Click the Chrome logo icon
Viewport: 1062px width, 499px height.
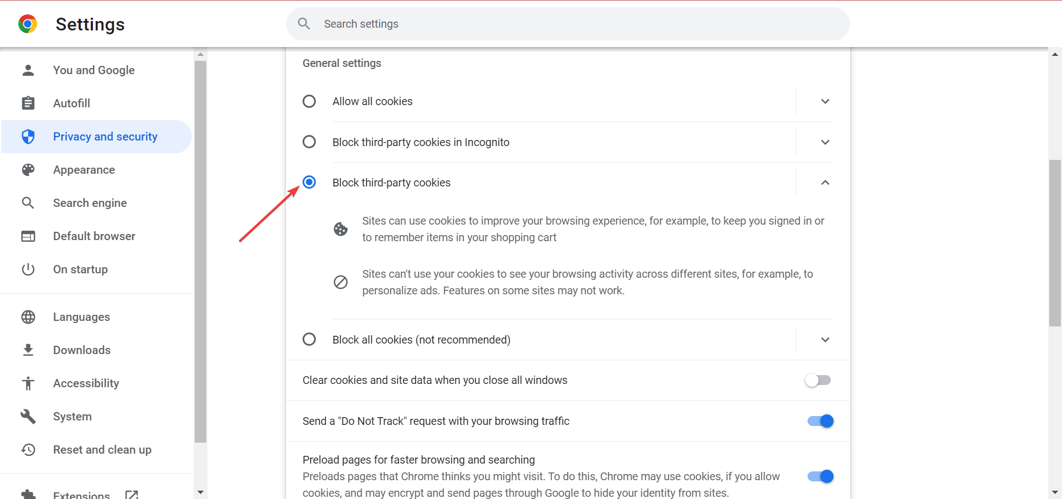click(28, 24)
